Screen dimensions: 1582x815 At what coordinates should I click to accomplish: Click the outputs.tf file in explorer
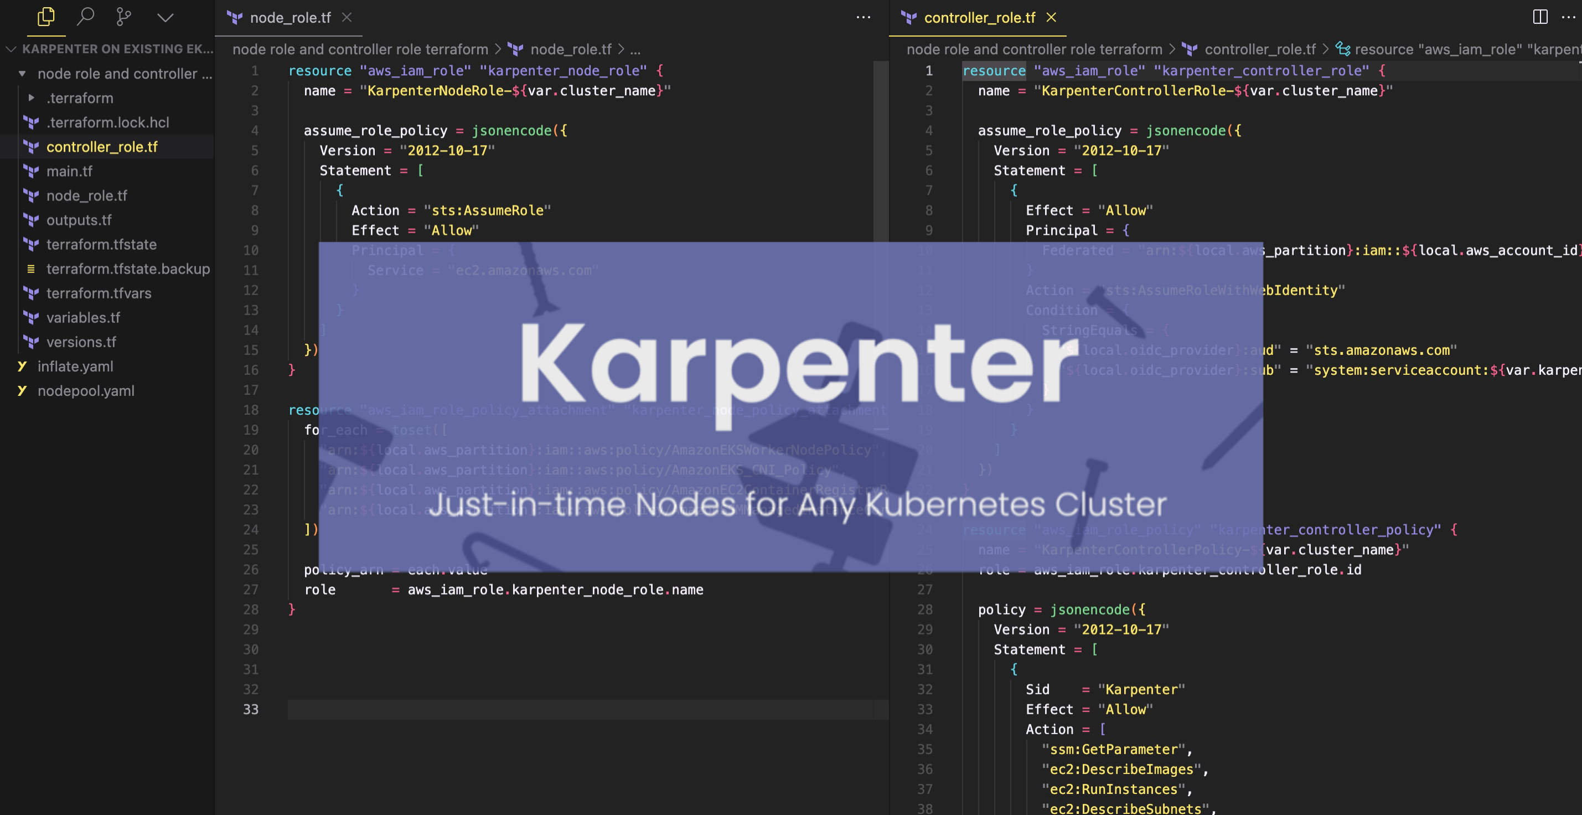point(78,220)
